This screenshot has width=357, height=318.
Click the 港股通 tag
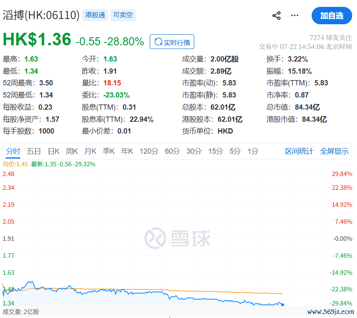pos(95,15)
